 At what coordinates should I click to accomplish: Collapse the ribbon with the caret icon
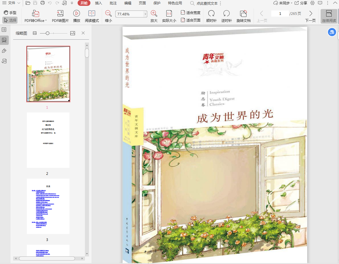click(x=335, y=3)
